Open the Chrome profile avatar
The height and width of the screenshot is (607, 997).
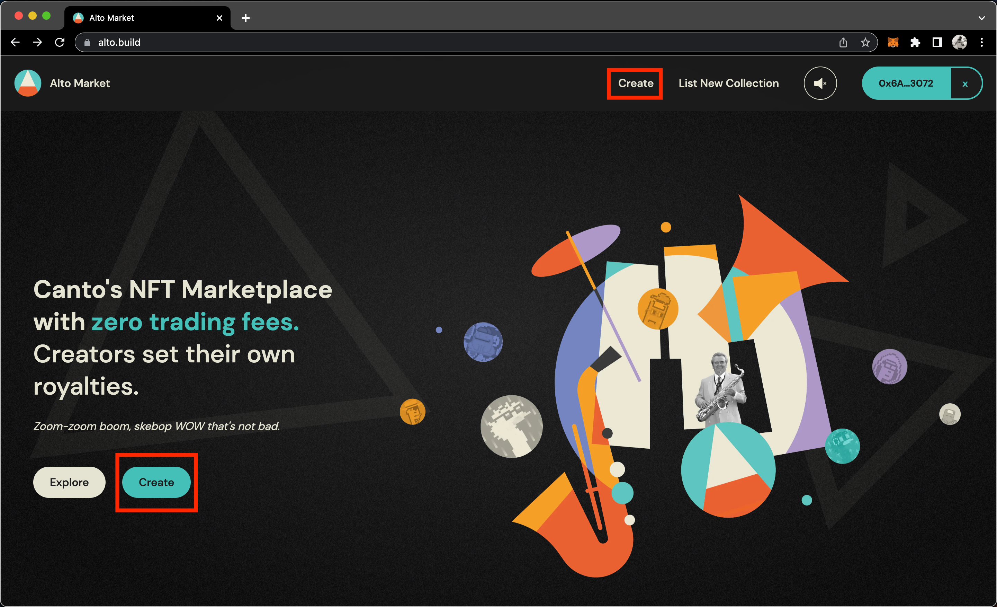pyautogui.click(x=959, y=42)
